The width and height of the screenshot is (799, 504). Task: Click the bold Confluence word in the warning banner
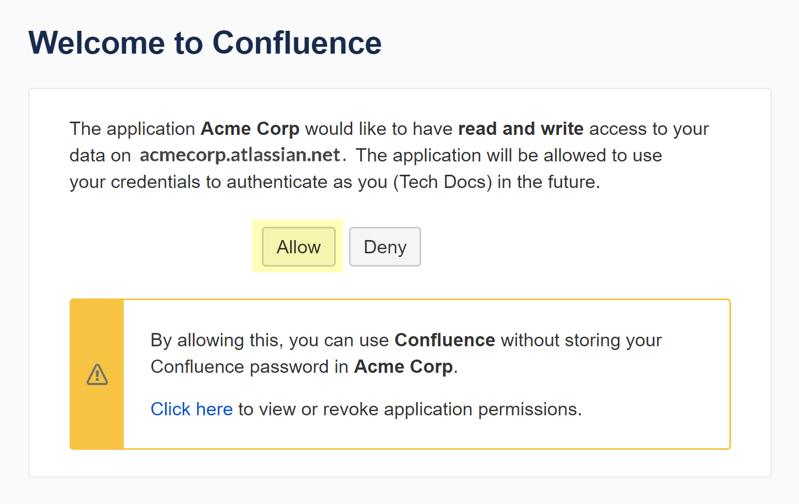[444, 340]
